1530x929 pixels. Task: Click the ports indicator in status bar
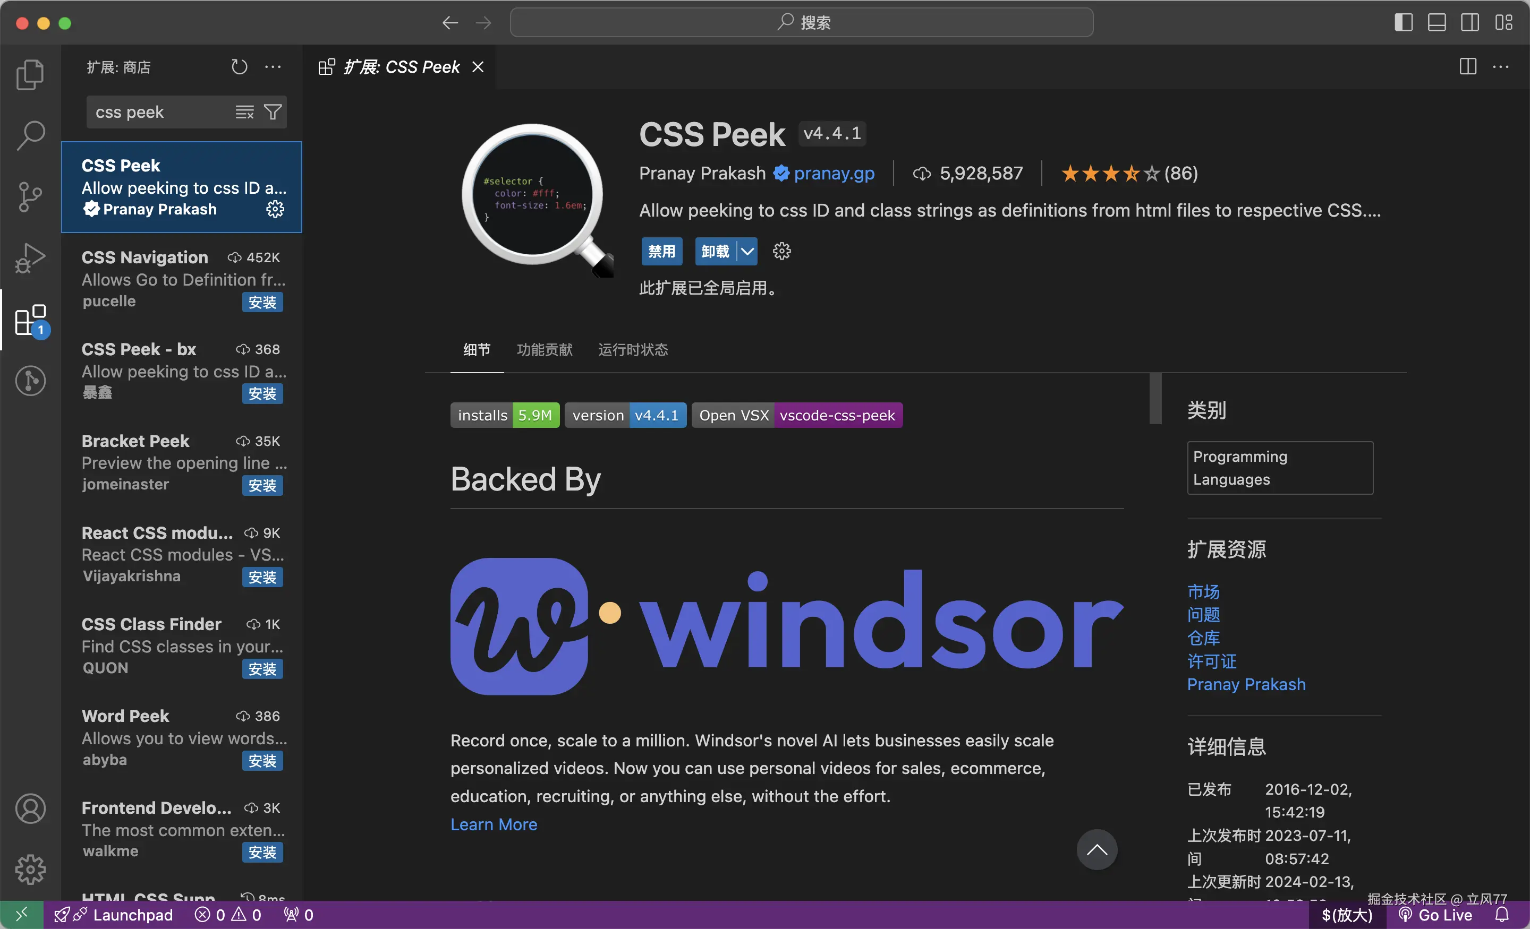[298, 915]
